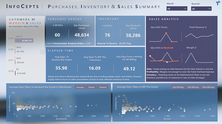222x124 pixels.
Task: Switch to Avg Moving billing view
Action: click(178, 87)
